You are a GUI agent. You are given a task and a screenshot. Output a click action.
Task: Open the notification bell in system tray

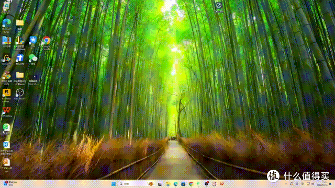click(x=330, y=184)
